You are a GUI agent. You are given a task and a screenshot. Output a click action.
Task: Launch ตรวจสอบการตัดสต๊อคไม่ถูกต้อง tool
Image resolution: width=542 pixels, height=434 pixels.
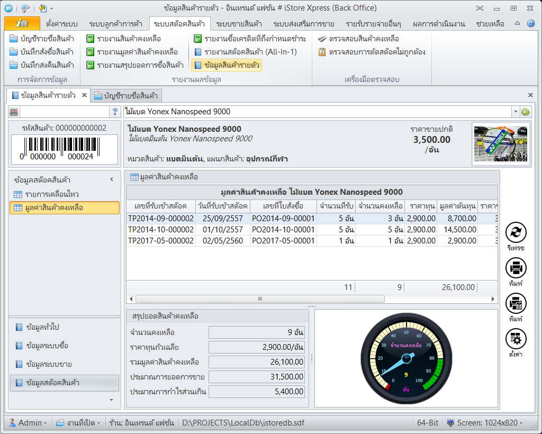(x=372, y=52)
